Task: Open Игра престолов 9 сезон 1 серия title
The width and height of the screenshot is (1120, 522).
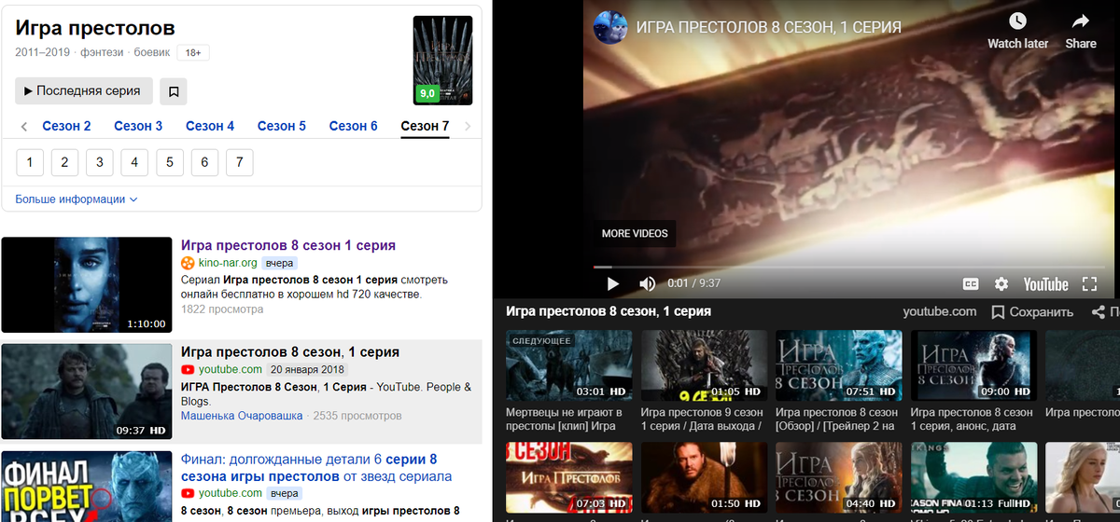Action: tap(702, 419)
